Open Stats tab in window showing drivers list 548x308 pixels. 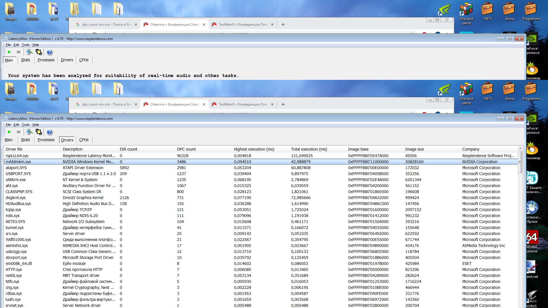click(25, 140)
